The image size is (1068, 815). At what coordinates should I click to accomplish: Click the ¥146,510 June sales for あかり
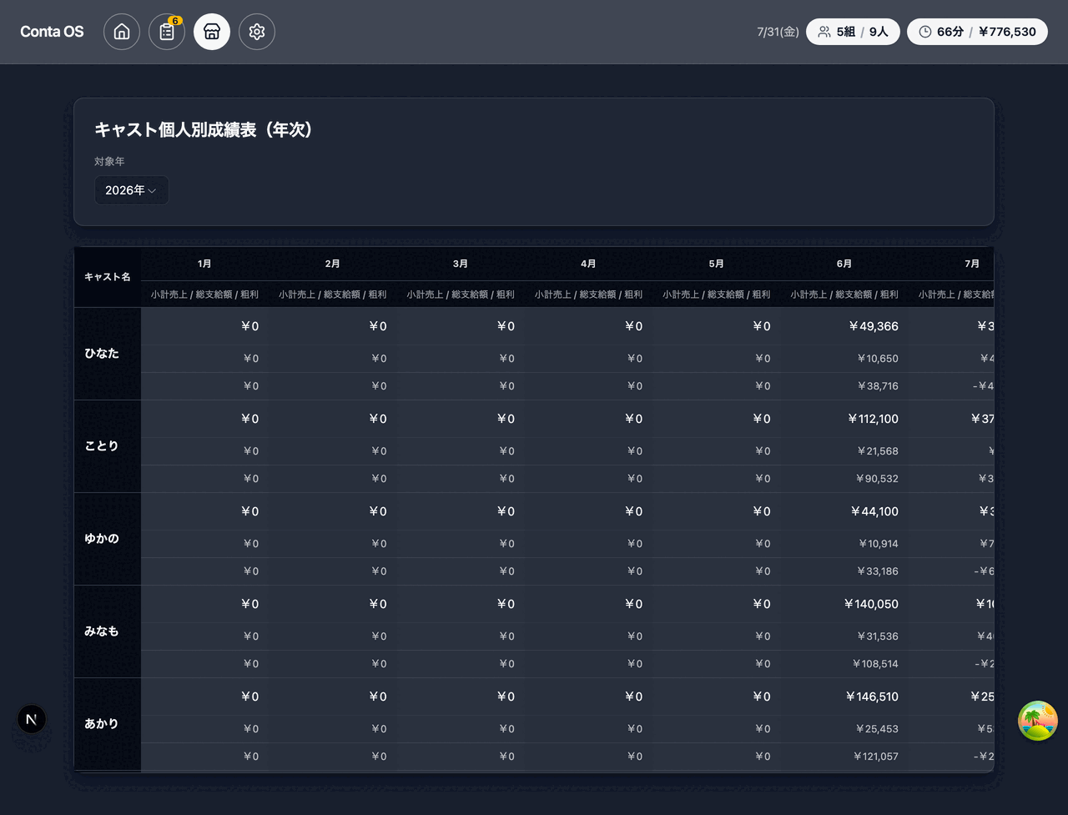pos(872,697)
